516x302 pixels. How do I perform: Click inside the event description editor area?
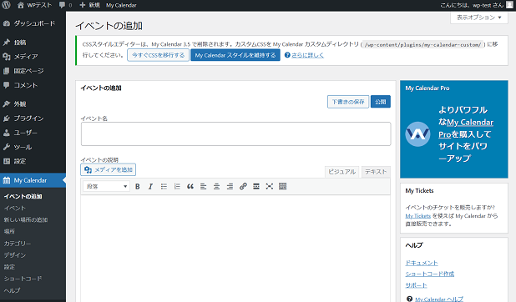pyautogui.click(x=235, y=249)
